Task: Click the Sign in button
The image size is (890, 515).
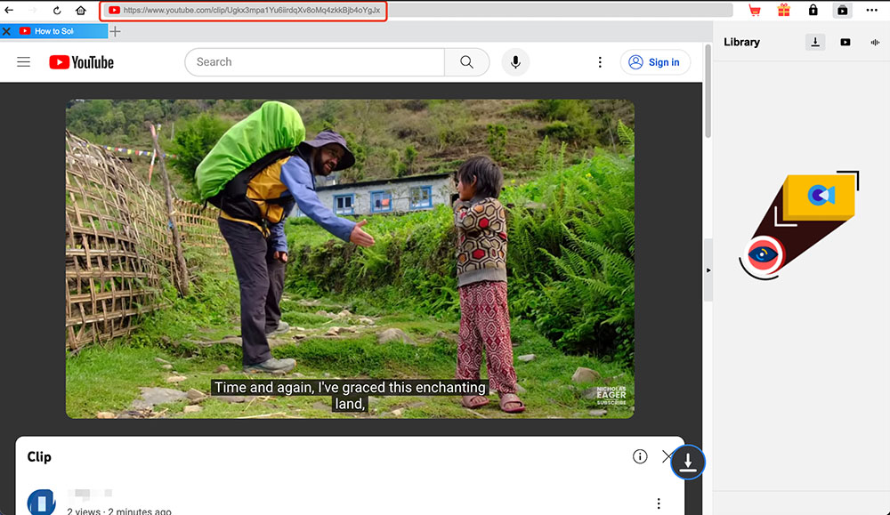Action: tap(655, 62)
